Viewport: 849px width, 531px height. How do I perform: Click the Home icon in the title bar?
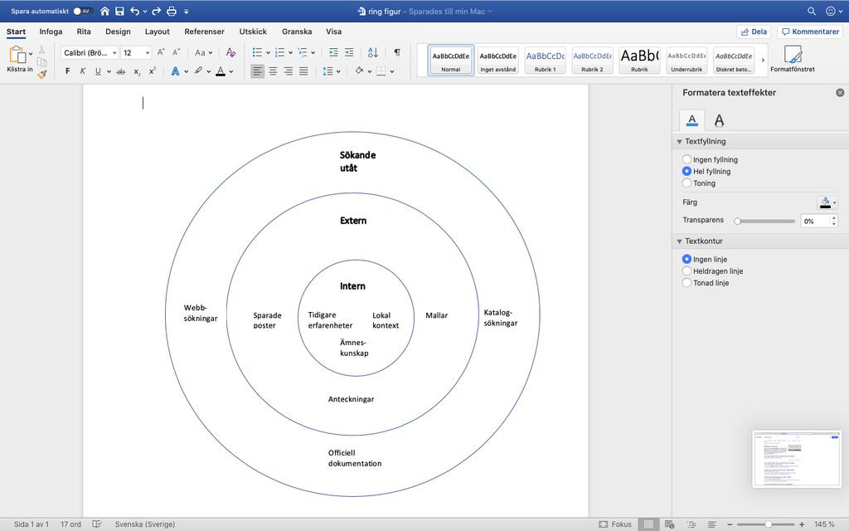click(105, 11)
